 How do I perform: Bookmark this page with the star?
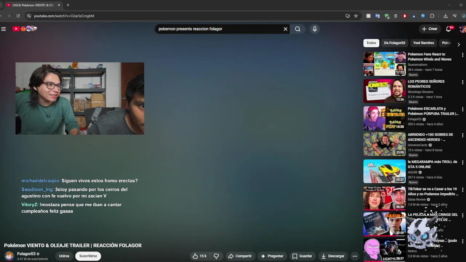coord(356,16)
